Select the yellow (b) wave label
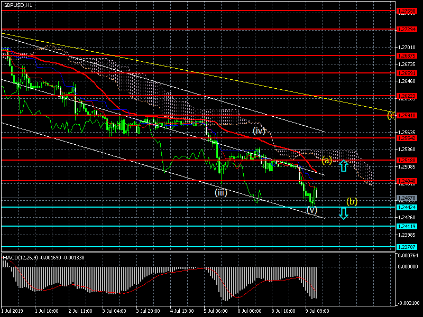 point(352,201)
